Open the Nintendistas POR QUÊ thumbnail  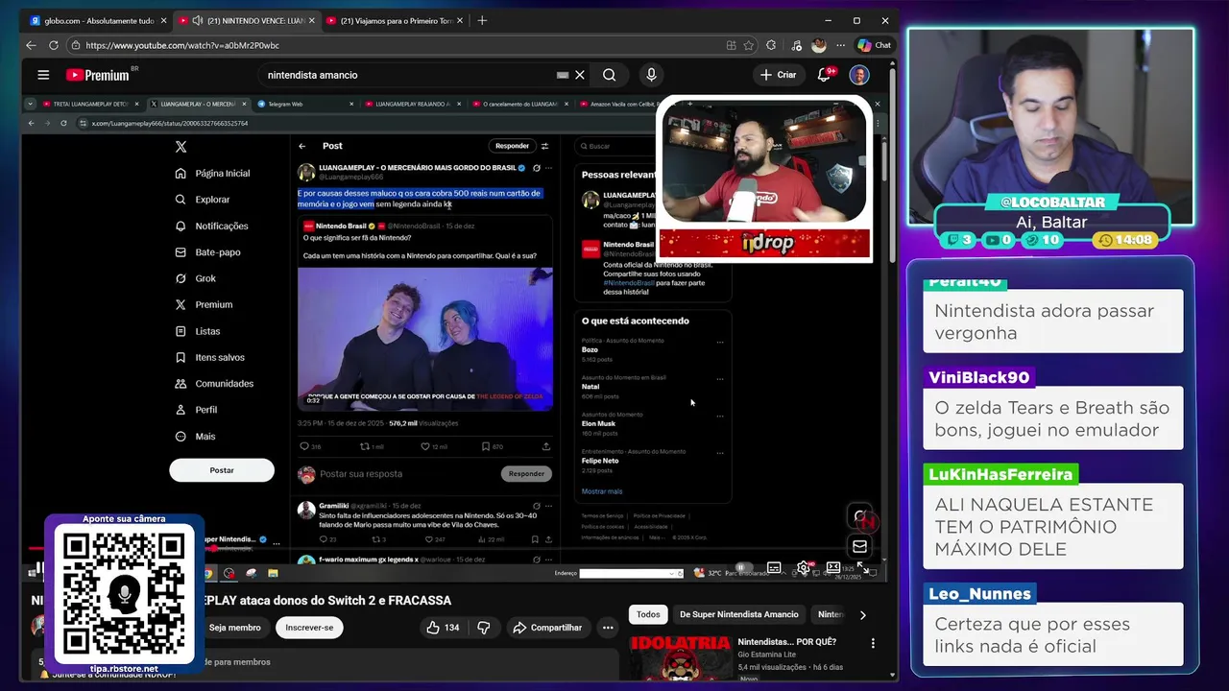point(679,657)
